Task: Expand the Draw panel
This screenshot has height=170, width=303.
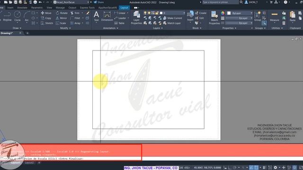Action: pyautogui.click(x=17, y=28)
